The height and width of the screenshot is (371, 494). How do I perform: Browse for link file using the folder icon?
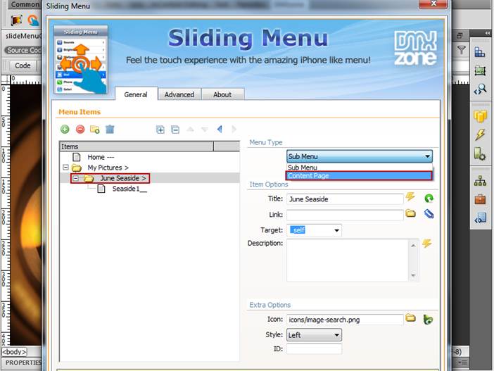[410, 213]
